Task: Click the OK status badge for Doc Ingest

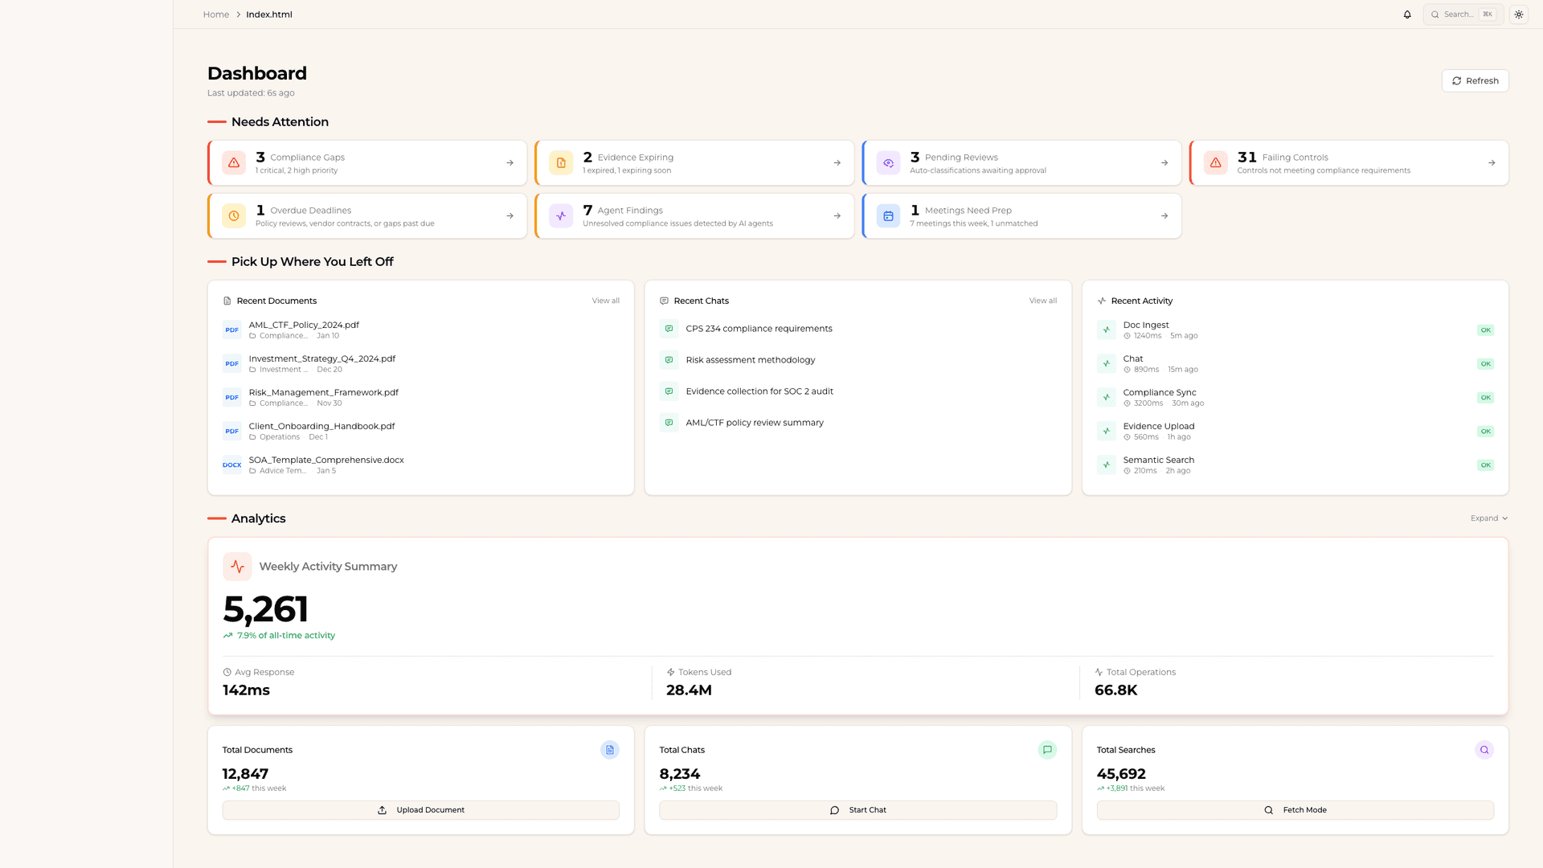Action: 1485,330
